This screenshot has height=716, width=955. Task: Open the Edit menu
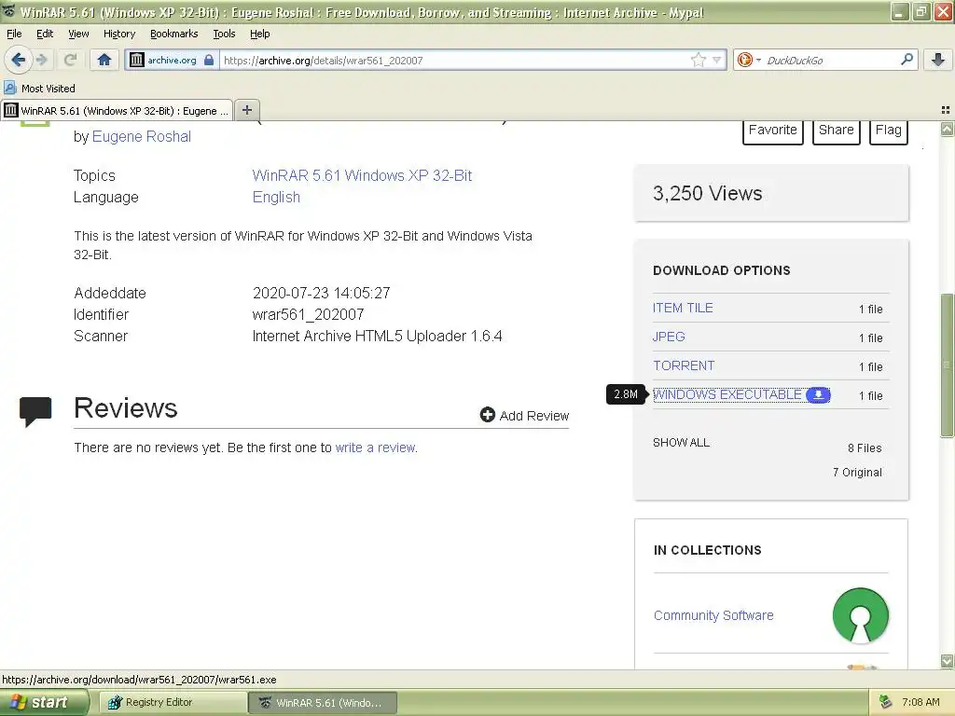click(x=45, y=34)
